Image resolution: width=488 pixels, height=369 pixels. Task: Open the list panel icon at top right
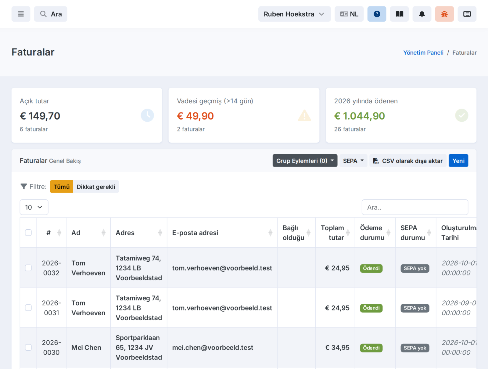coord(467,14)
